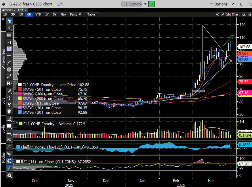Select the 3D range tab
252x187 pixels.
pos(13,14)
